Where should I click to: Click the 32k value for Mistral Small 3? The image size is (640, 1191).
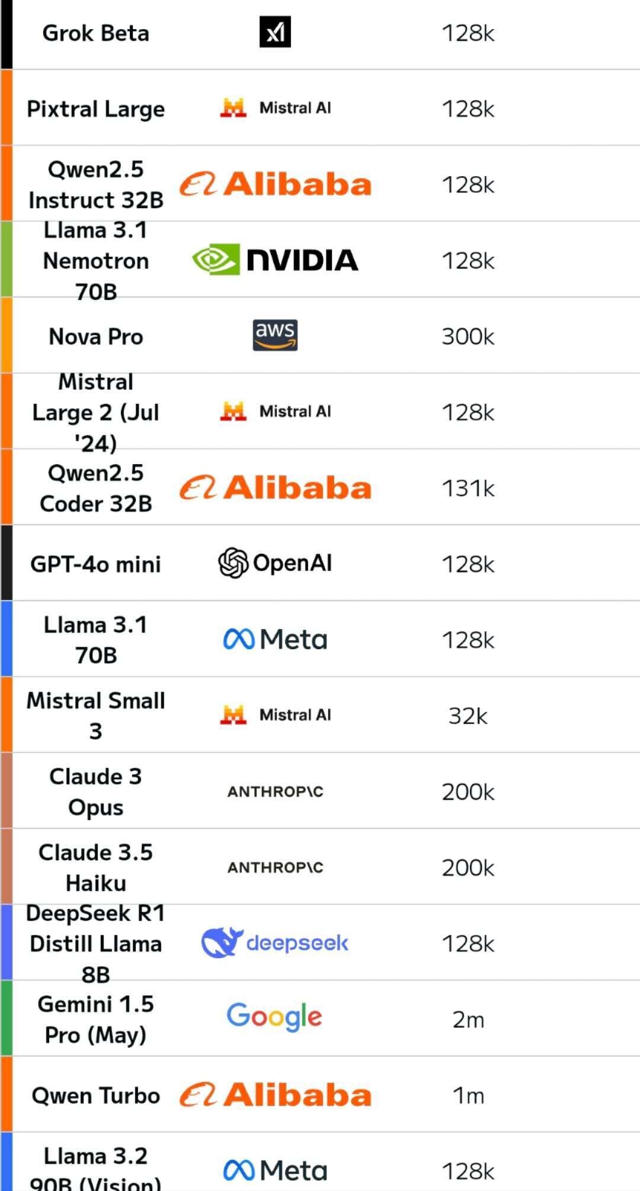[468, 716]
